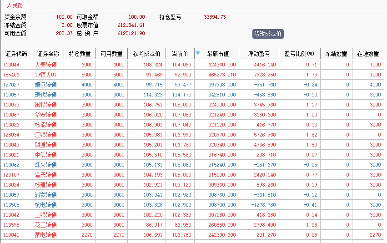The image size is (387, 243).
Task: Click the 持仓数量 column header
Action: pyautogui.click(x=80, y=54)
